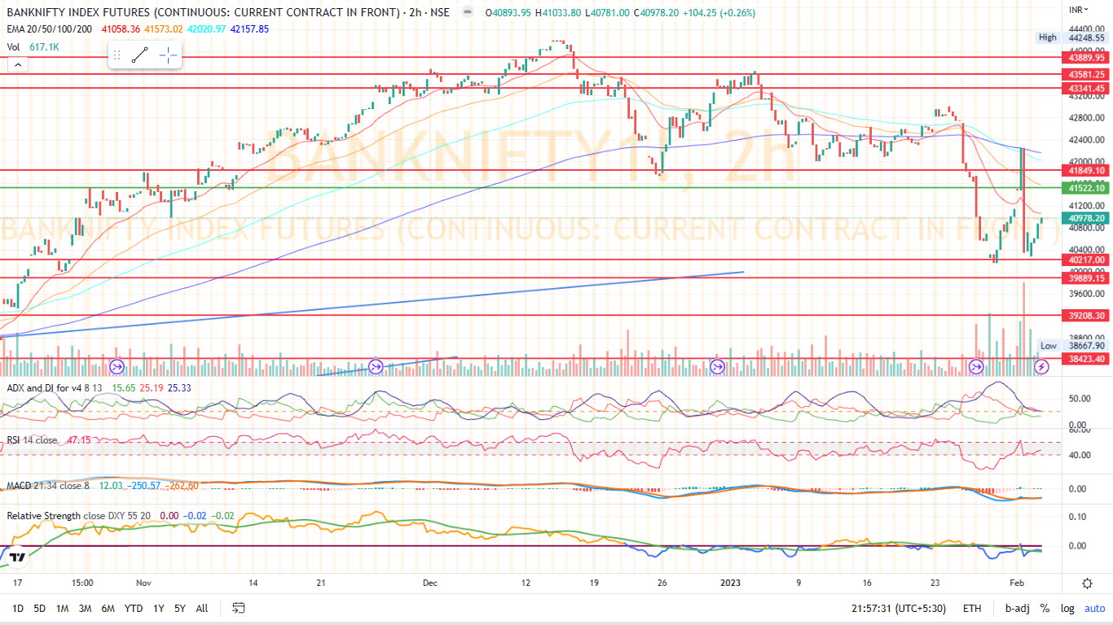Collapse the indicator legend with the chevron
This screenshot has height=625, width=1113.
(x=17, y=65)
